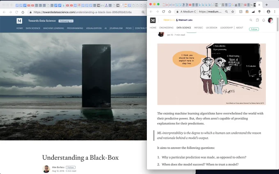Click Medium logo on Towards Data Science page
The width and height of the screenshot is (279, 174).
pos(19,21)
